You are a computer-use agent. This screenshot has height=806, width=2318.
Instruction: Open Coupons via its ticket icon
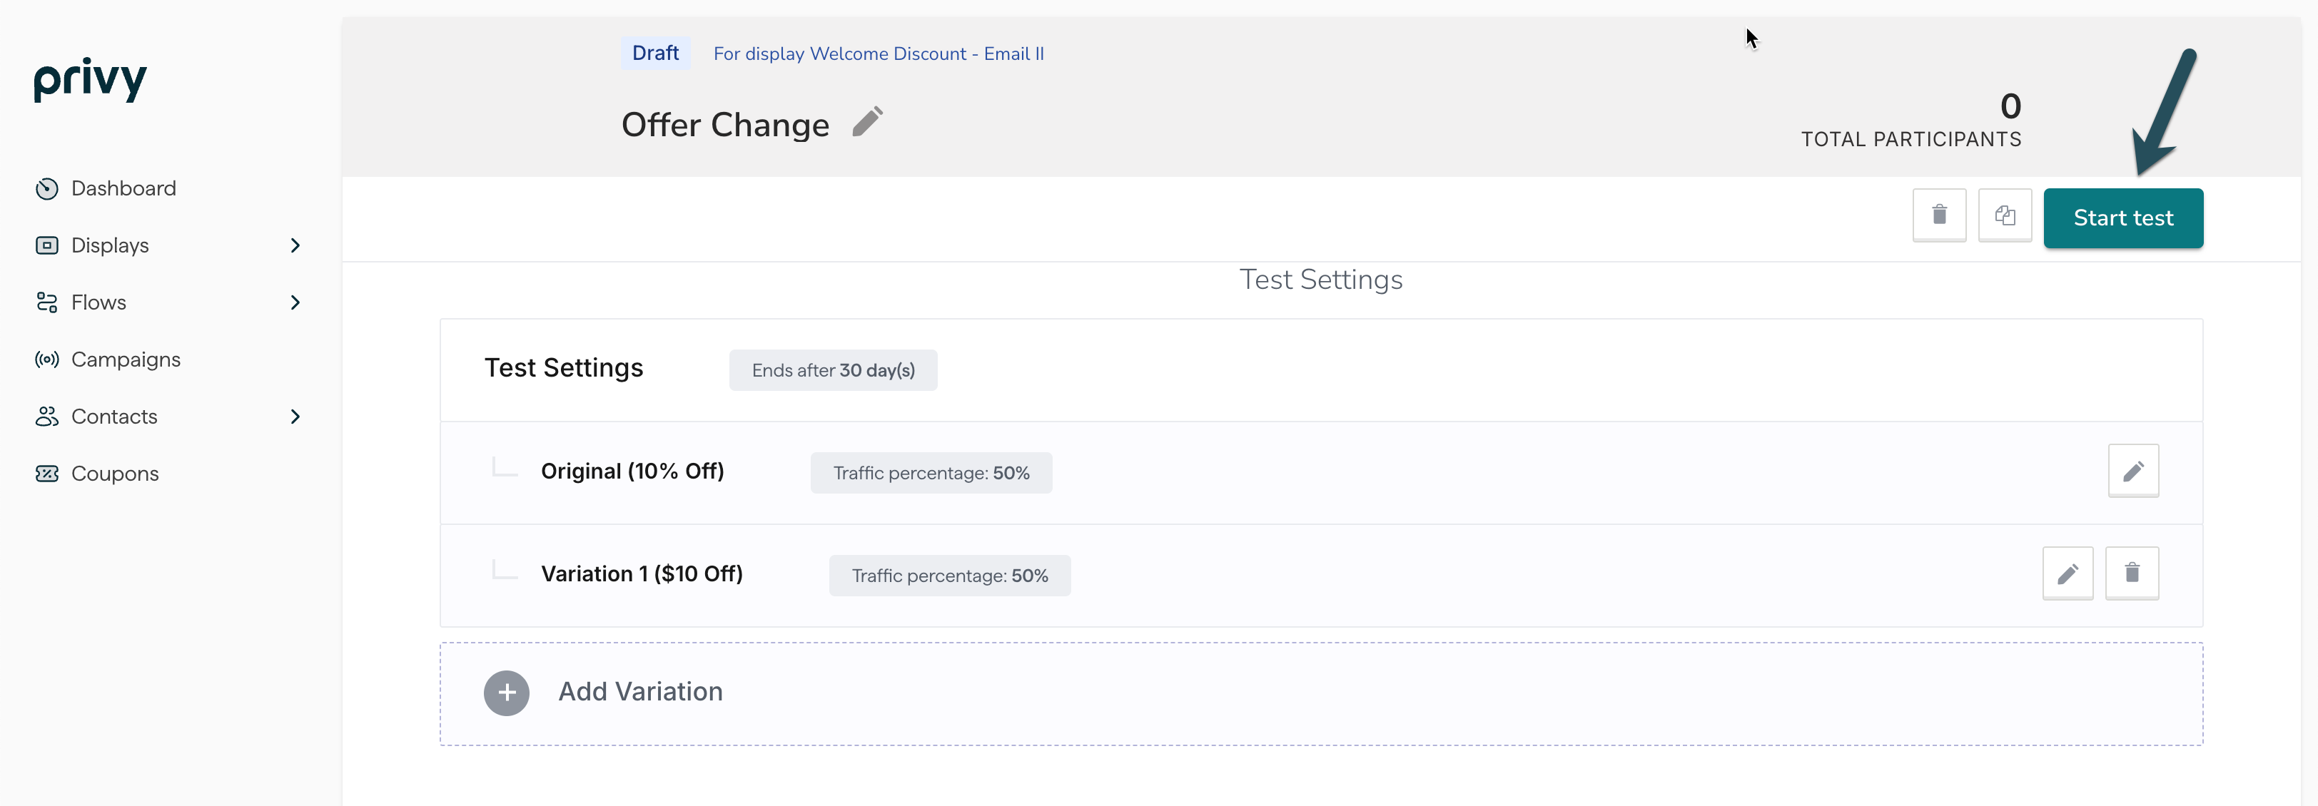coord(46,473)
